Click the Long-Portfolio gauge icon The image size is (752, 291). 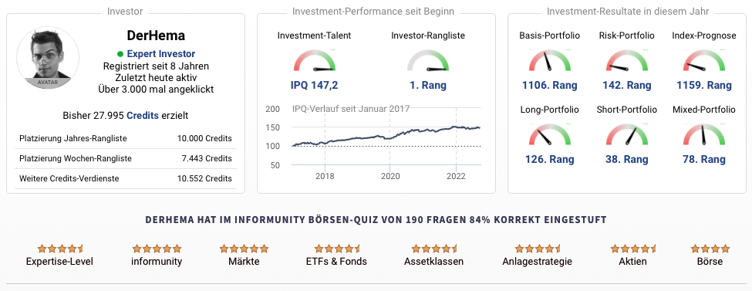click(550, 134)
